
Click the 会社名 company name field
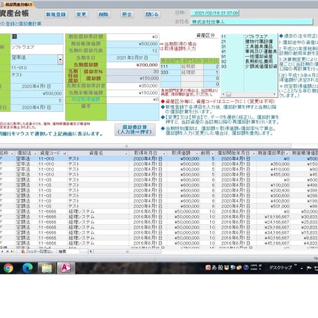tap(252, 22)
